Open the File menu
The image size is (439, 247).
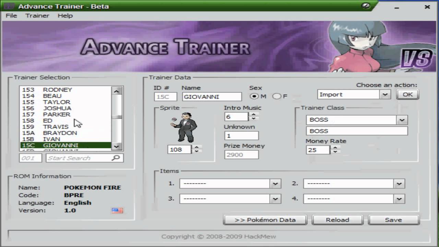(11, 15)
